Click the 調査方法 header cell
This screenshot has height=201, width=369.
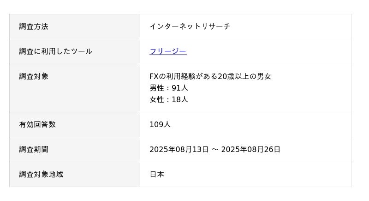tap(34, 26)
